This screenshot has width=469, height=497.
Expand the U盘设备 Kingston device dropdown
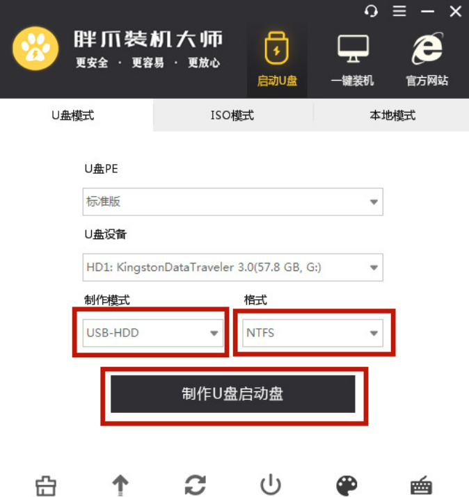click(x=233, y=267)
